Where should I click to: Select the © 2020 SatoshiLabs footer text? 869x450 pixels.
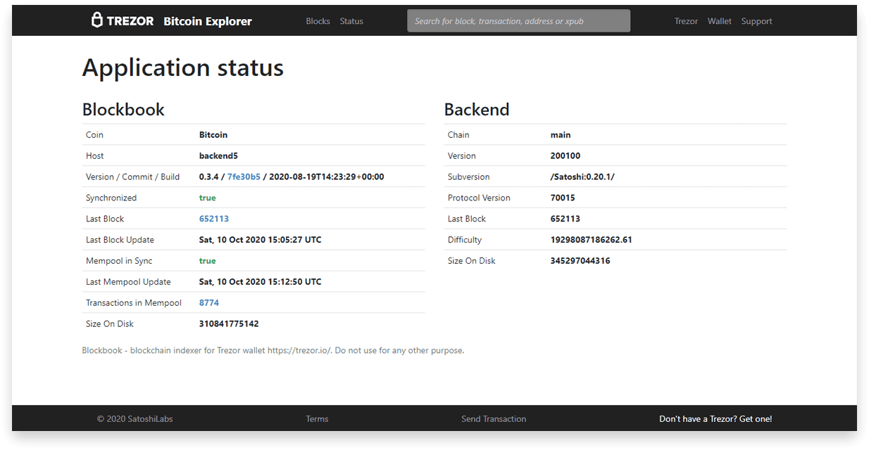(x=135, y=419)
